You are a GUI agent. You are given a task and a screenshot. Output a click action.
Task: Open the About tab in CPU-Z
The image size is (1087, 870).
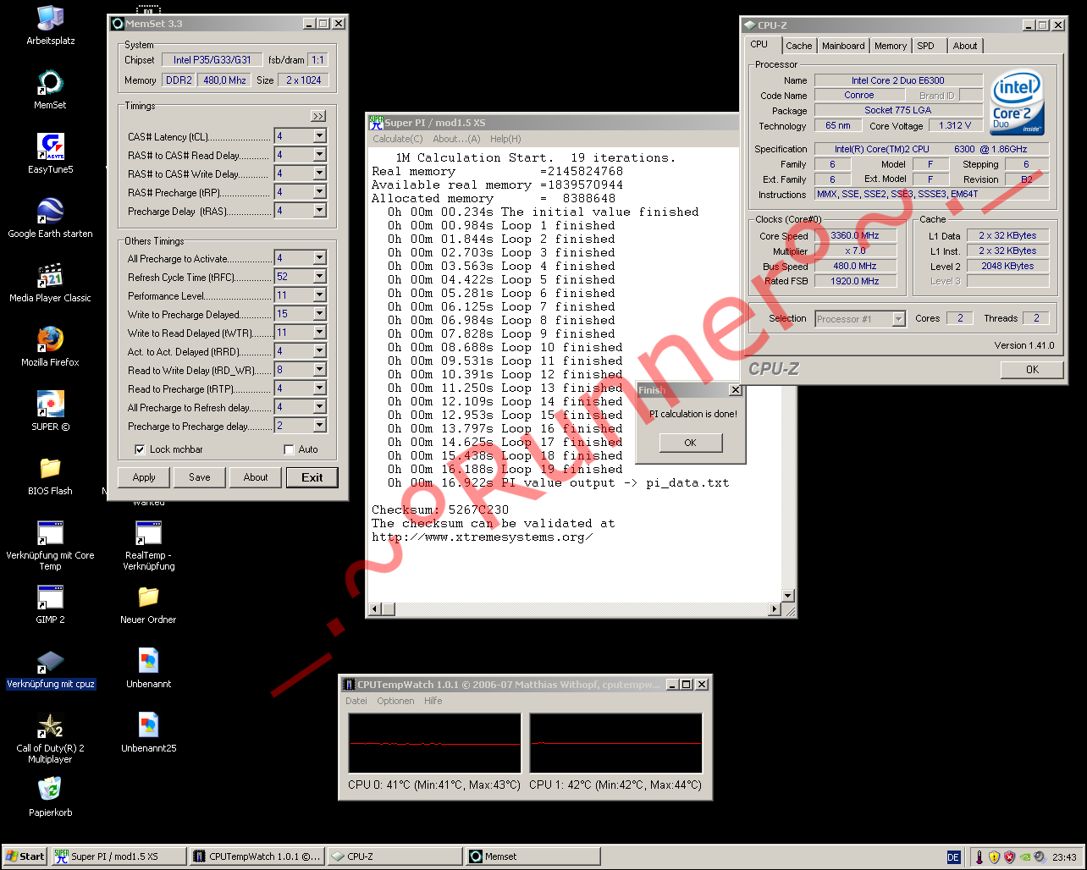(964, 46)
